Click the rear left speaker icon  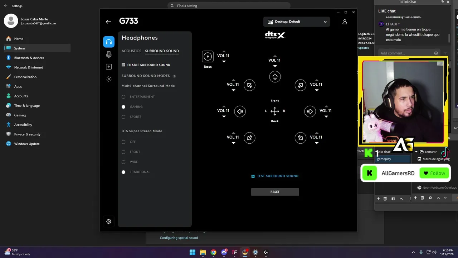point(249,138)
